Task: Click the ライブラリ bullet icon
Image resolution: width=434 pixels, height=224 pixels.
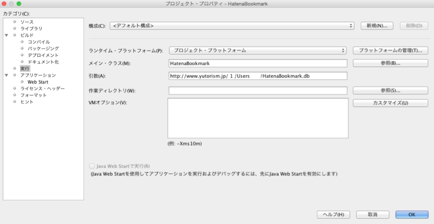Action: coord(15,28)
